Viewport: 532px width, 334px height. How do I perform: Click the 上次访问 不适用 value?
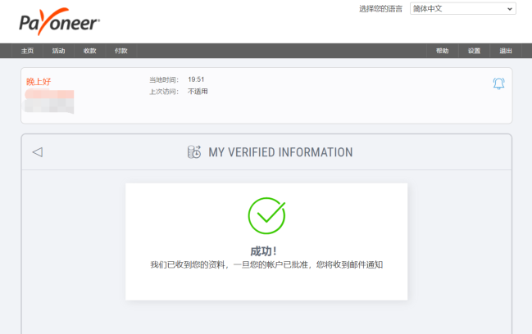click(x=198, y=91)
